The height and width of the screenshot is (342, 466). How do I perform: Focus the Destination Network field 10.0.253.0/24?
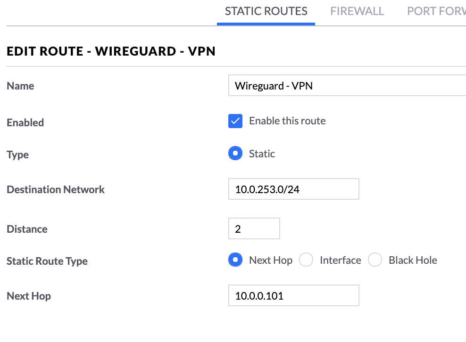pos(294,189)
